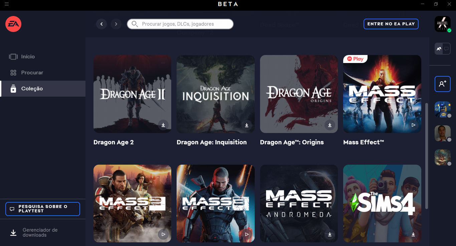Image resolution: width=456 pixels, height=246 pixels.
Task: Open the hamburger menu at top left
Action: 7,4
